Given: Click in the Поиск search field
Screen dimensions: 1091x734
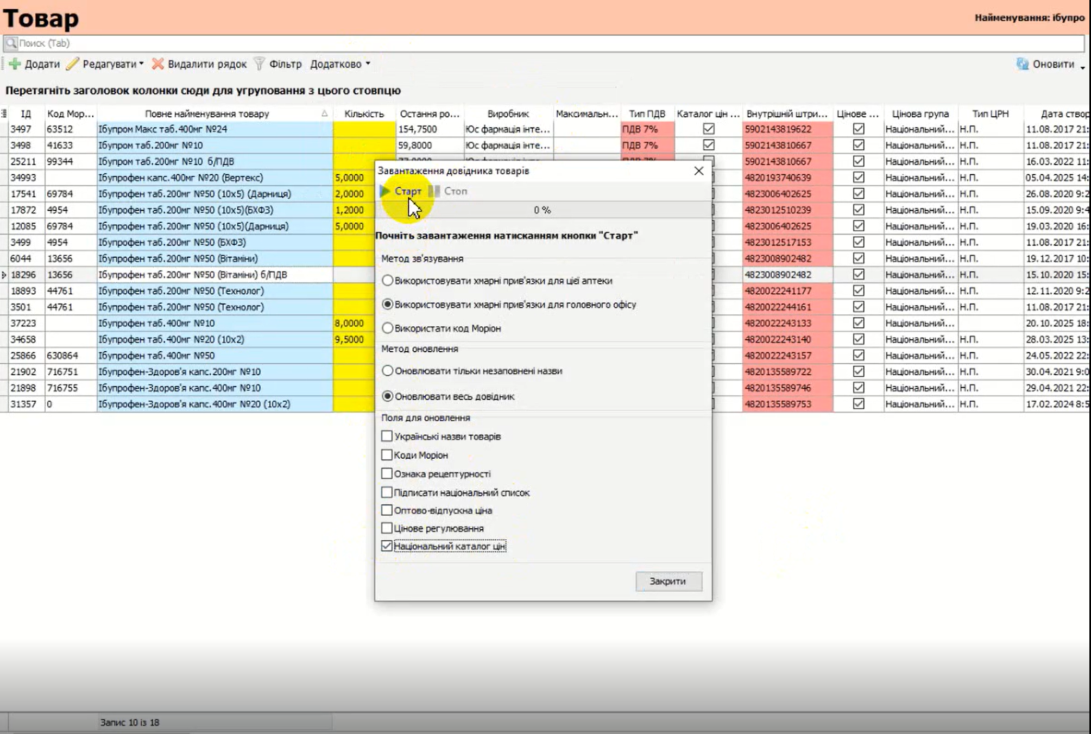Looking at the screenshot, I should [x=543, y=43].
